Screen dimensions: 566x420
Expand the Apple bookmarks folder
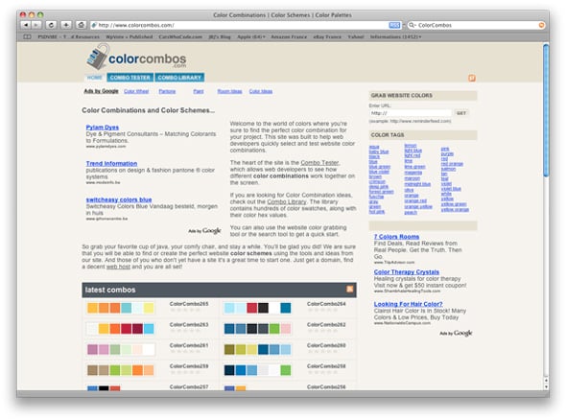pyautogui.click(x=251, y=36)
